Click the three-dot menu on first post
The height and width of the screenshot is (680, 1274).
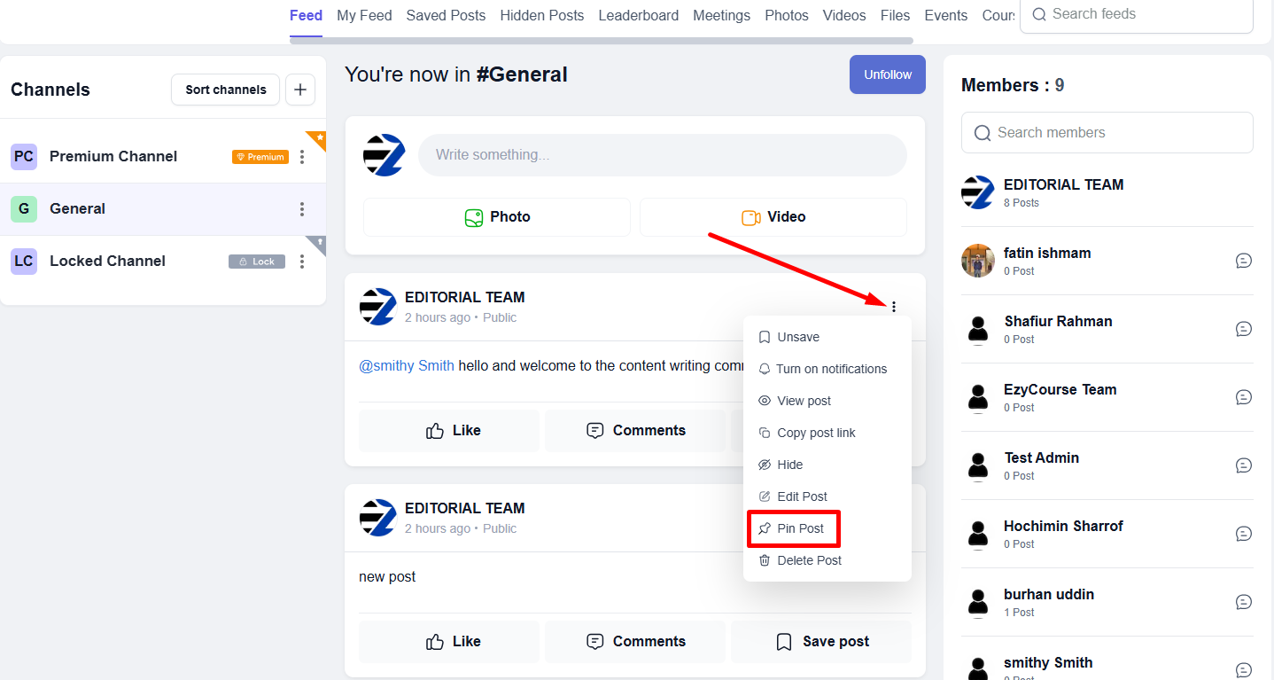coord(894,307)
